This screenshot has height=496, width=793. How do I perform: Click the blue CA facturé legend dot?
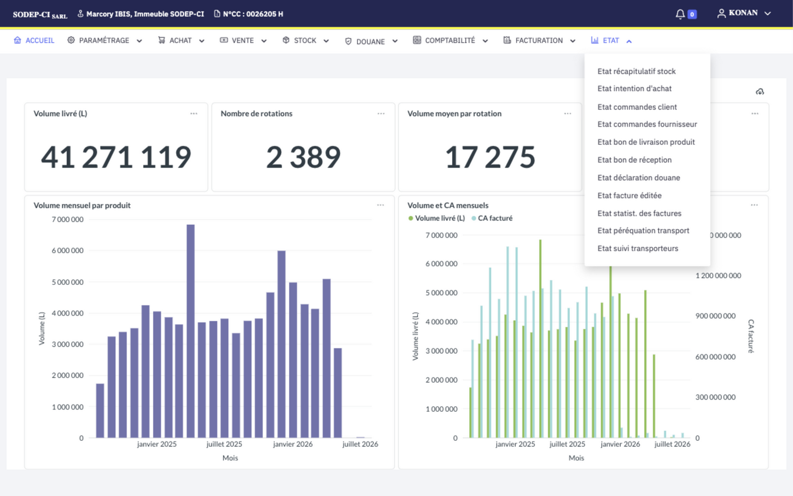(474, 218)
